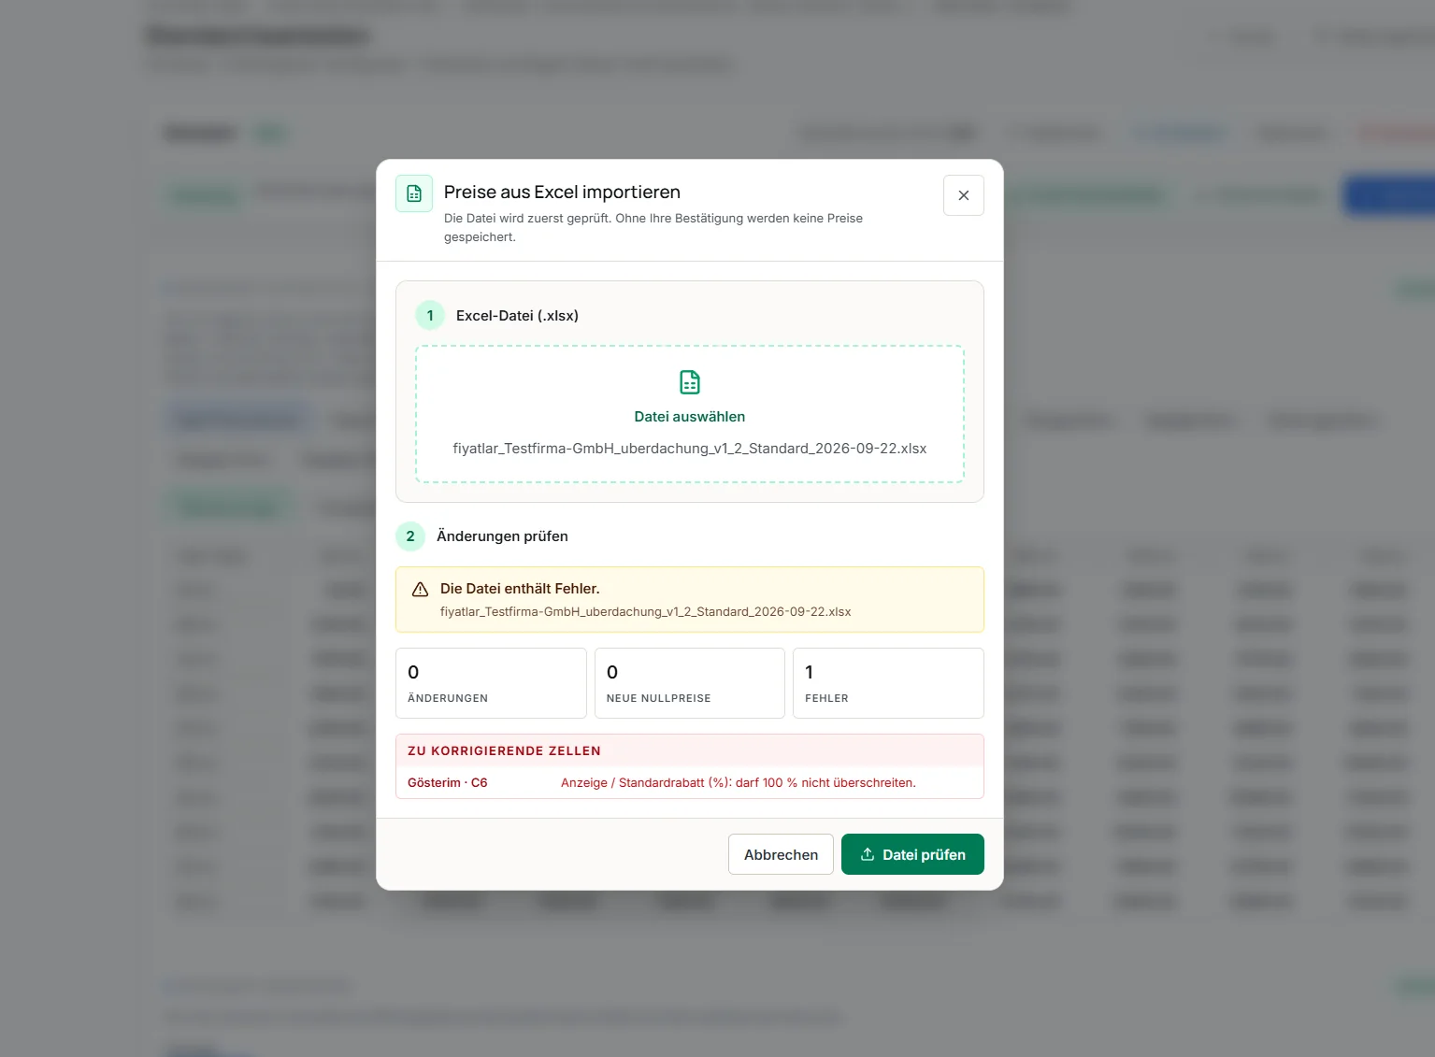Click the Datei auswählen link
This screenshot has width=1435, height=1057.
690,417
